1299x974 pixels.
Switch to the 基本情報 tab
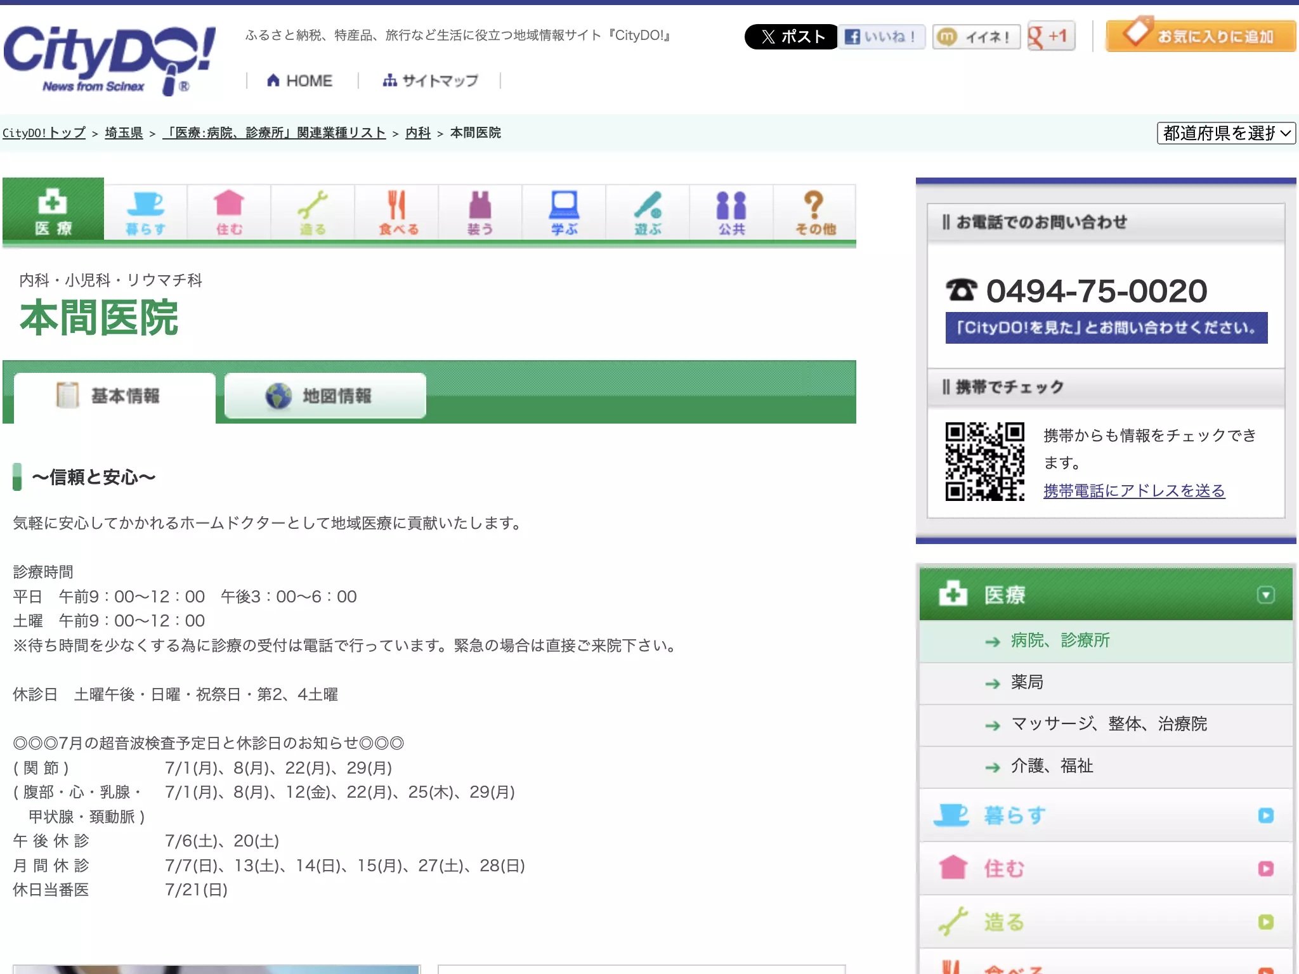pyautogui.click(x=115, y=396)
